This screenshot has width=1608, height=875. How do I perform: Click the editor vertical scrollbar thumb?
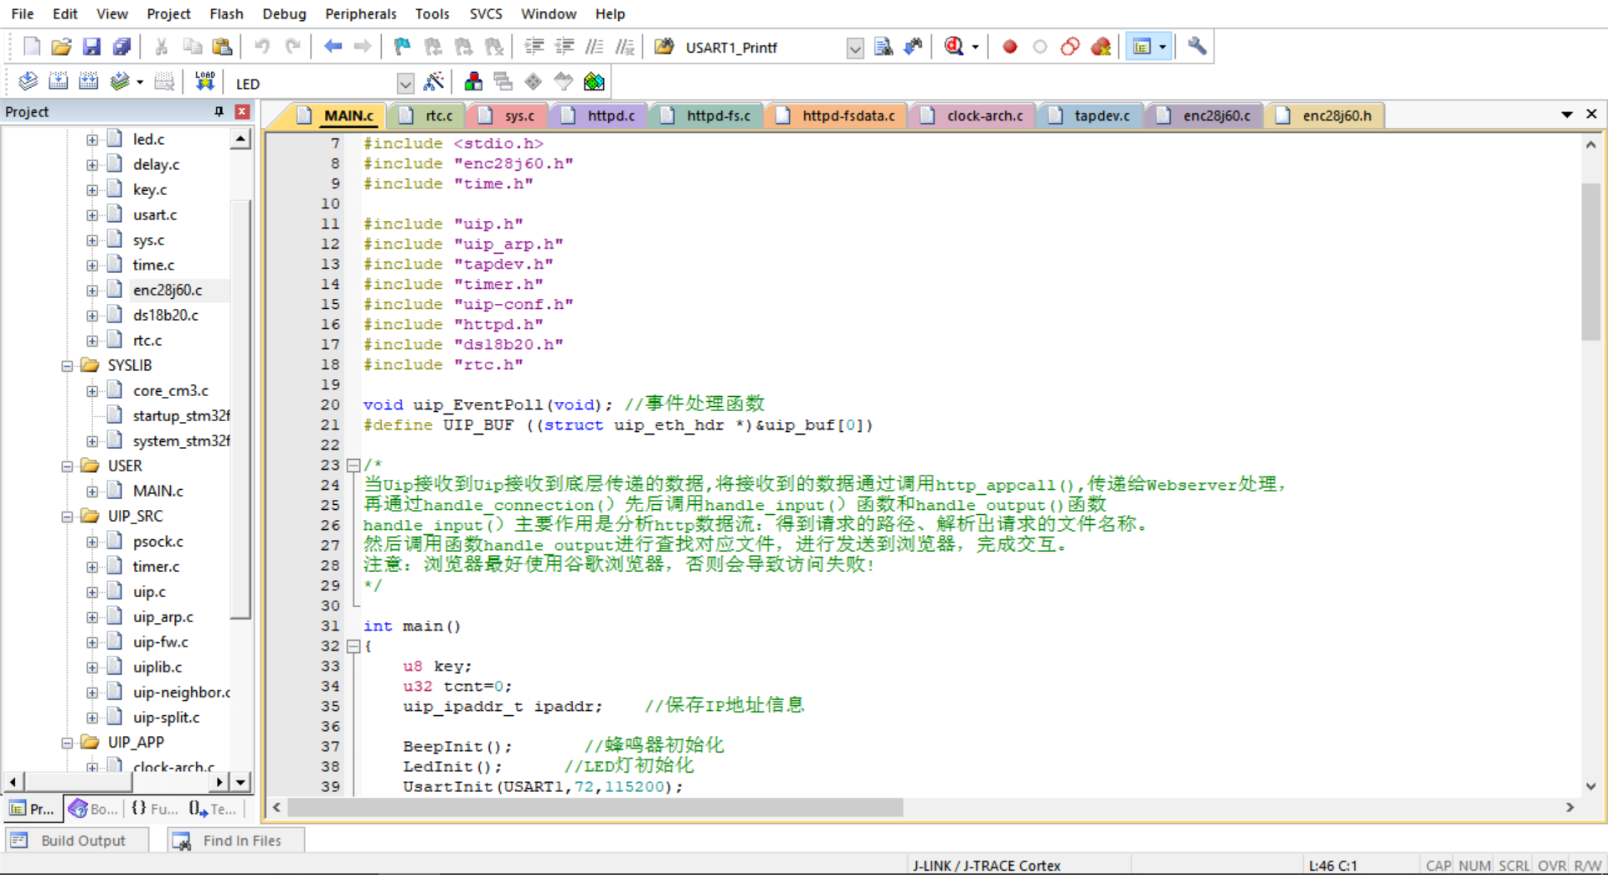tap(1590, 261)
